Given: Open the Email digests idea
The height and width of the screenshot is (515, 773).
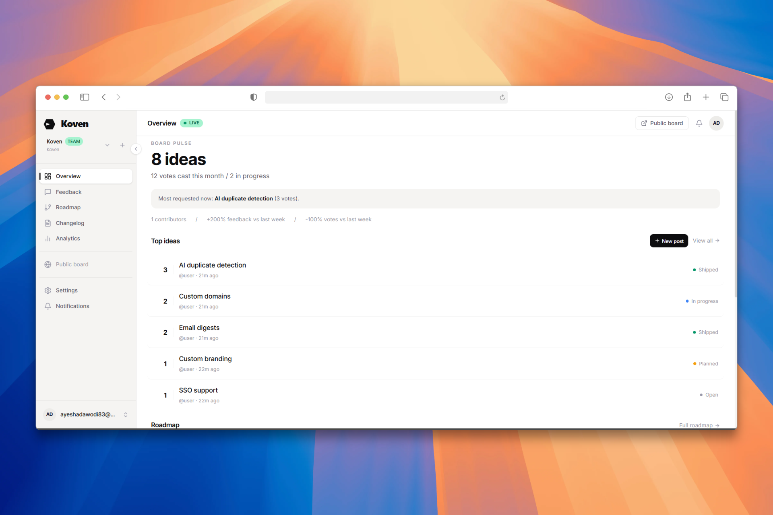Looking at the screenshot, I should pyautogui.click(x=435, y=332).
